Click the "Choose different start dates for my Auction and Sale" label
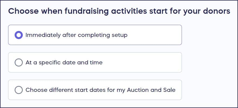 (100, 90)
